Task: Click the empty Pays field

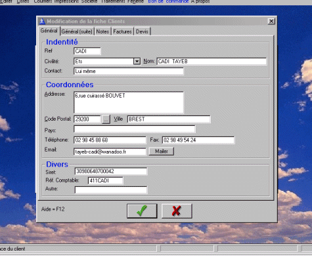Action: pos(135,129)
